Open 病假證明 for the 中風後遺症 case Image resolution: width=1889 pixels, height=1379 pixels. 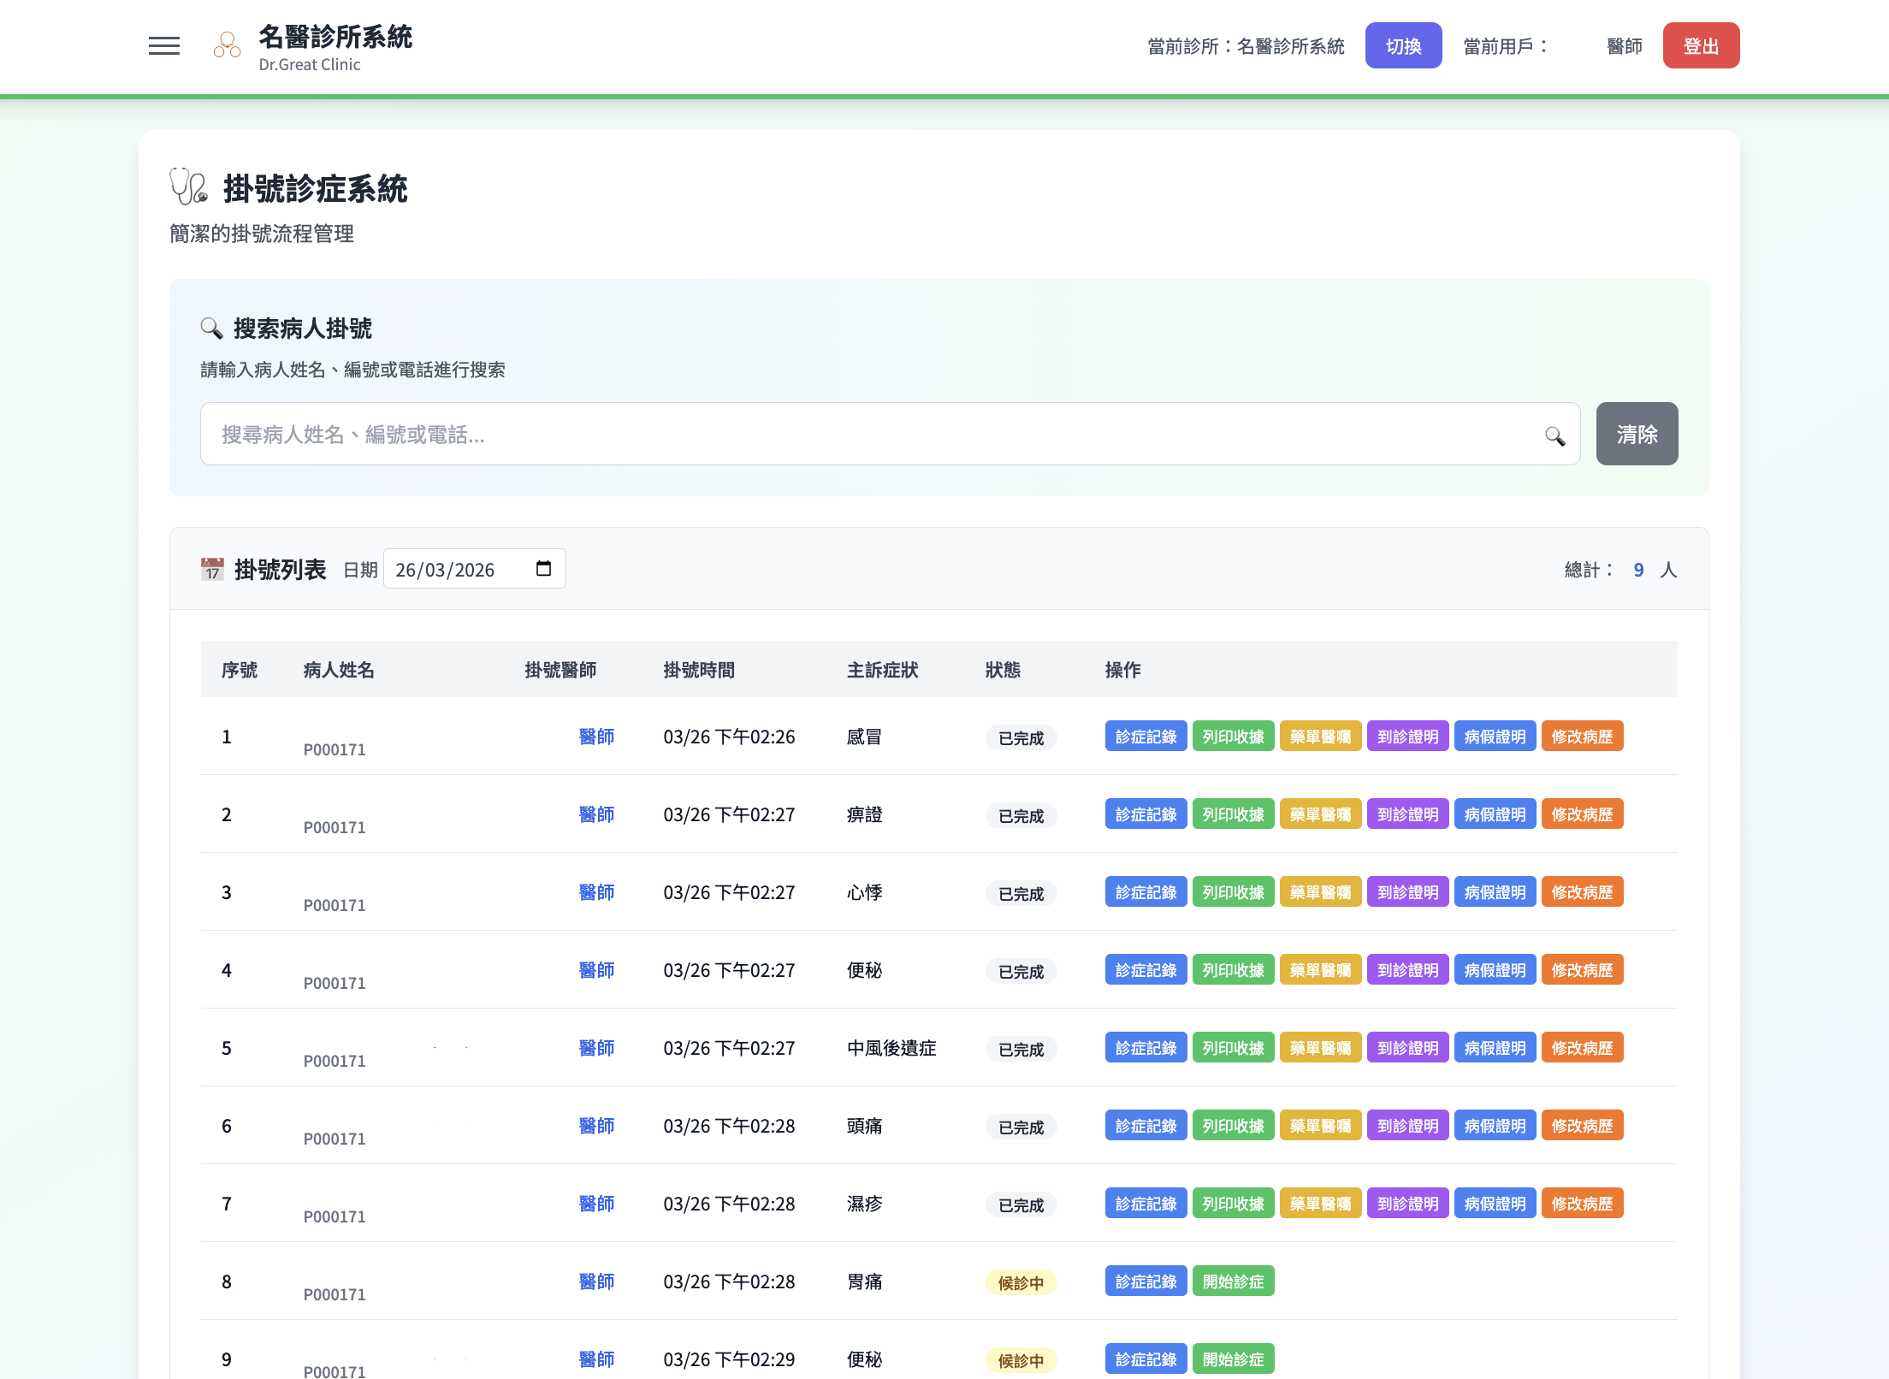click(1495, 1047)
